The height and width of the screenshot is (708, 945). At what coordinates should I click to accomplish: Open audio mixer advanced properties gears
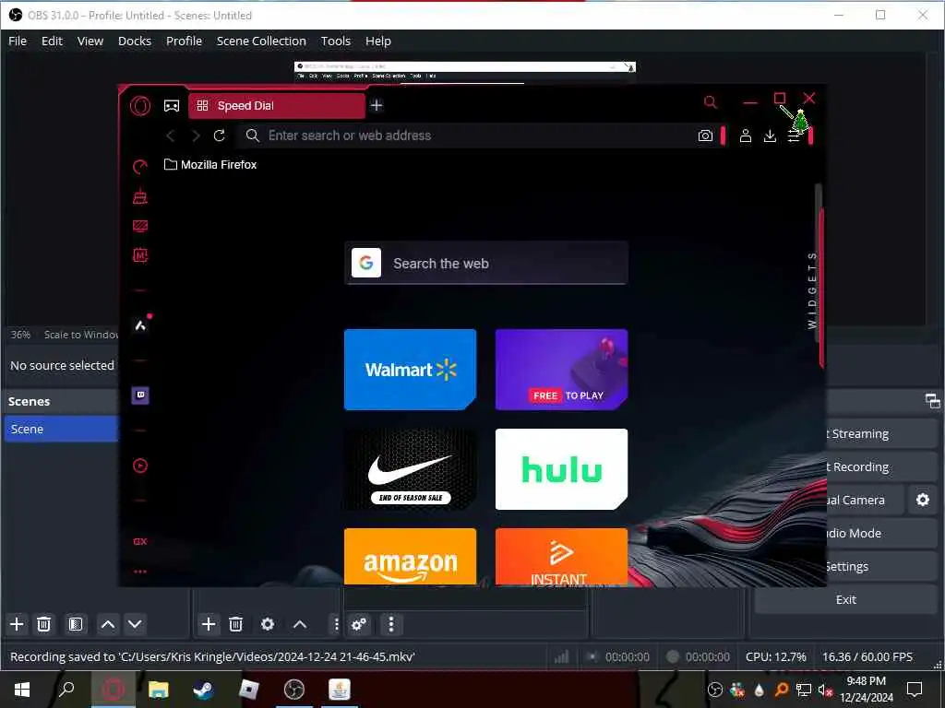359,624
